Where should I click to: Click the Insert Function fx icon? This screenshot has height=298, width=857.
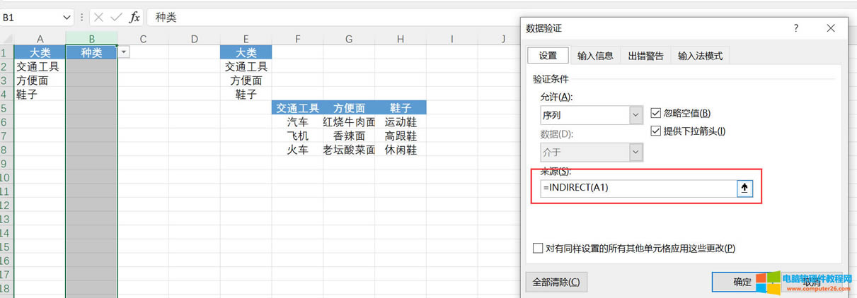click(x=134, y=17)
